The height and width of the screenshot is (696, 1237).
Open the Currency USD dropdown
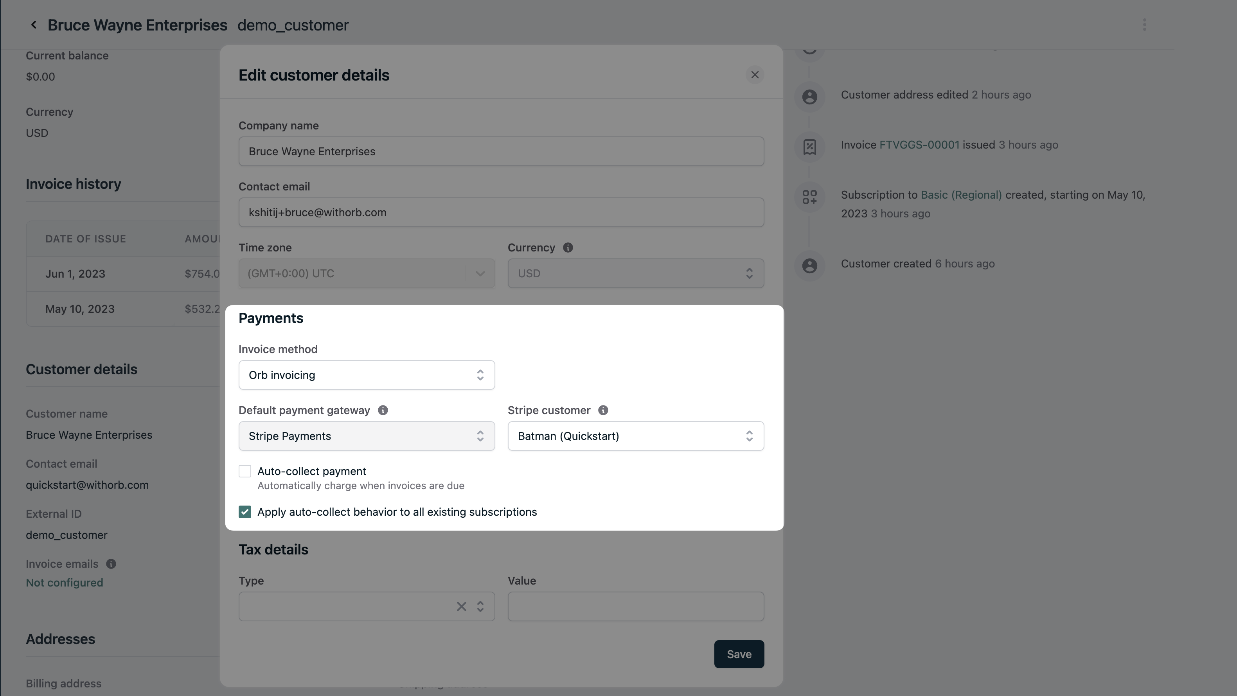(x=636, y=274)
